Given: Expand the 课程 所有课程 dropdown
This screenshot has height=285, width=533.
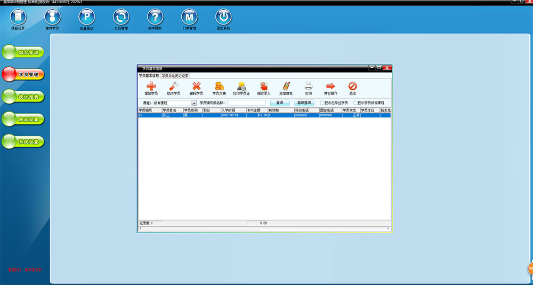Looking at the screenshot, I should click(194, 102).
